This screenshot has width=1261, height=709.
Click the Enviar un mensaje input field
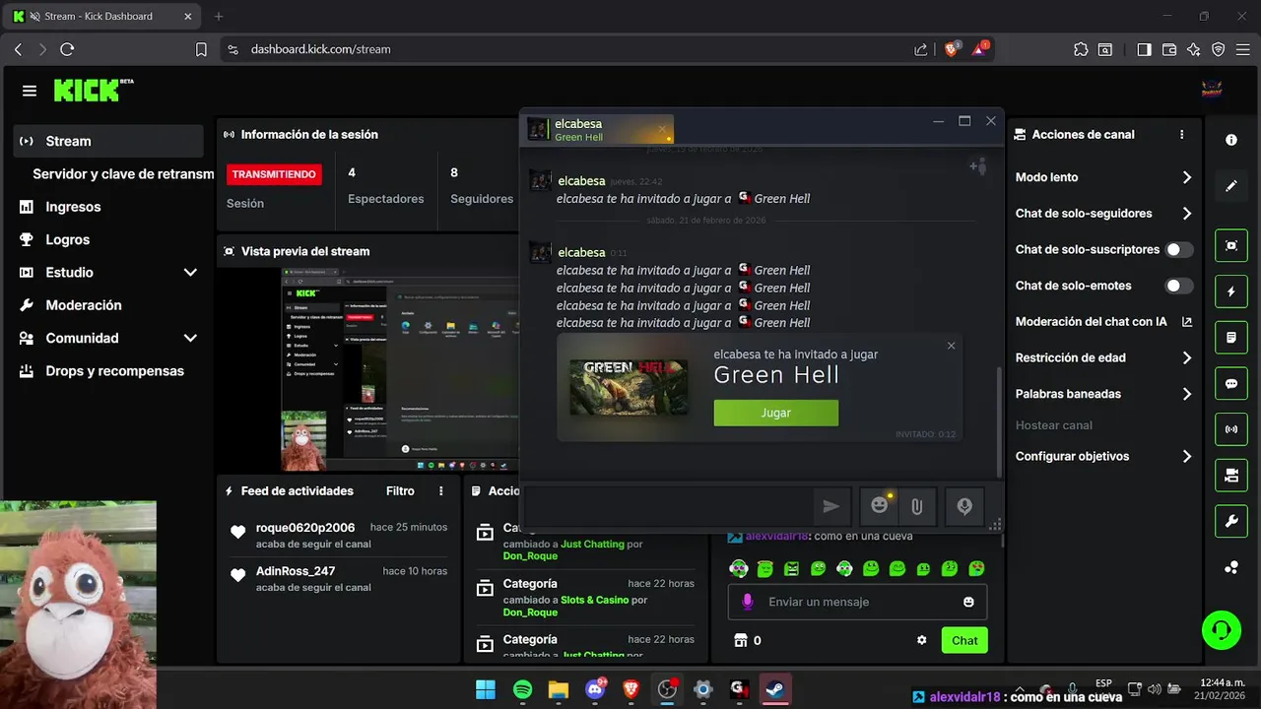click(857, 602)
